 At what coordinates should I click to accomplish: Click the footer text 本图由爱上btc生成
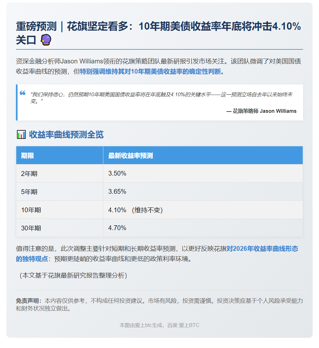click(141, 325)
